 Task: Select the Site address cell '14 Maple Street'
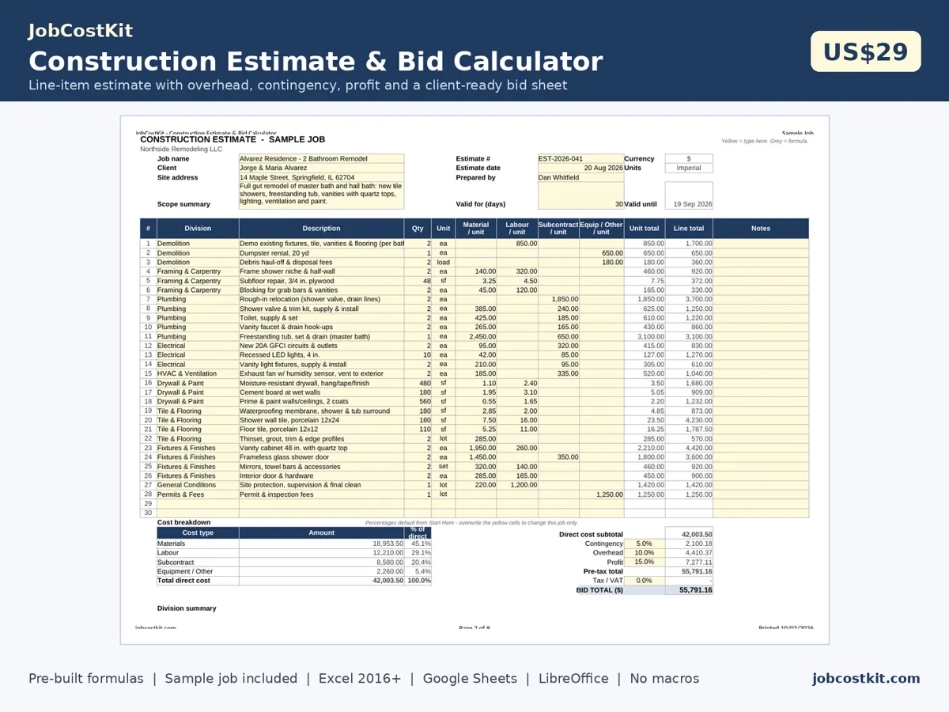(x=321, y=177)
